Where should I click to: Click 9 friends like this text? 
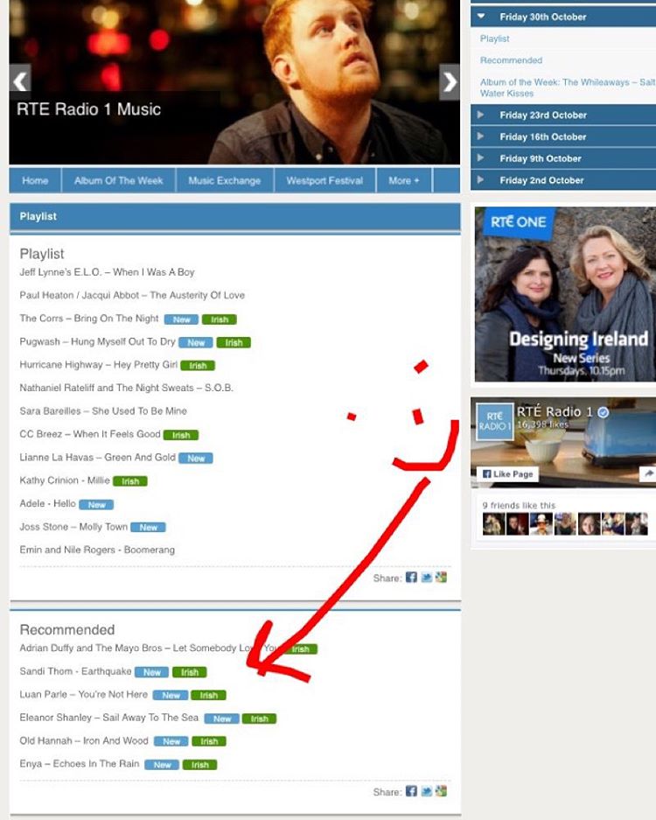[x=519, y=505]
